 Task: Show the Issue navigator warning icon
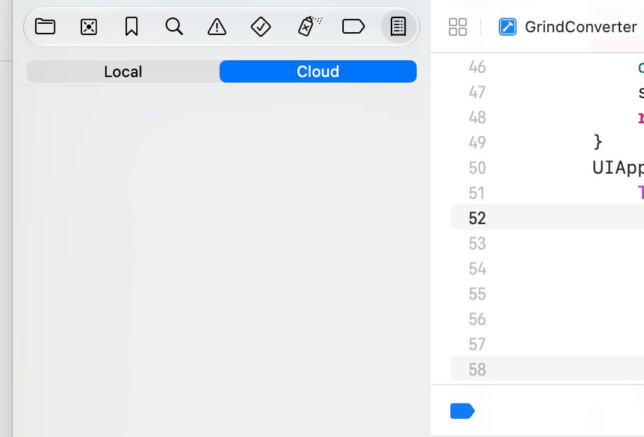tap(217, 27)
